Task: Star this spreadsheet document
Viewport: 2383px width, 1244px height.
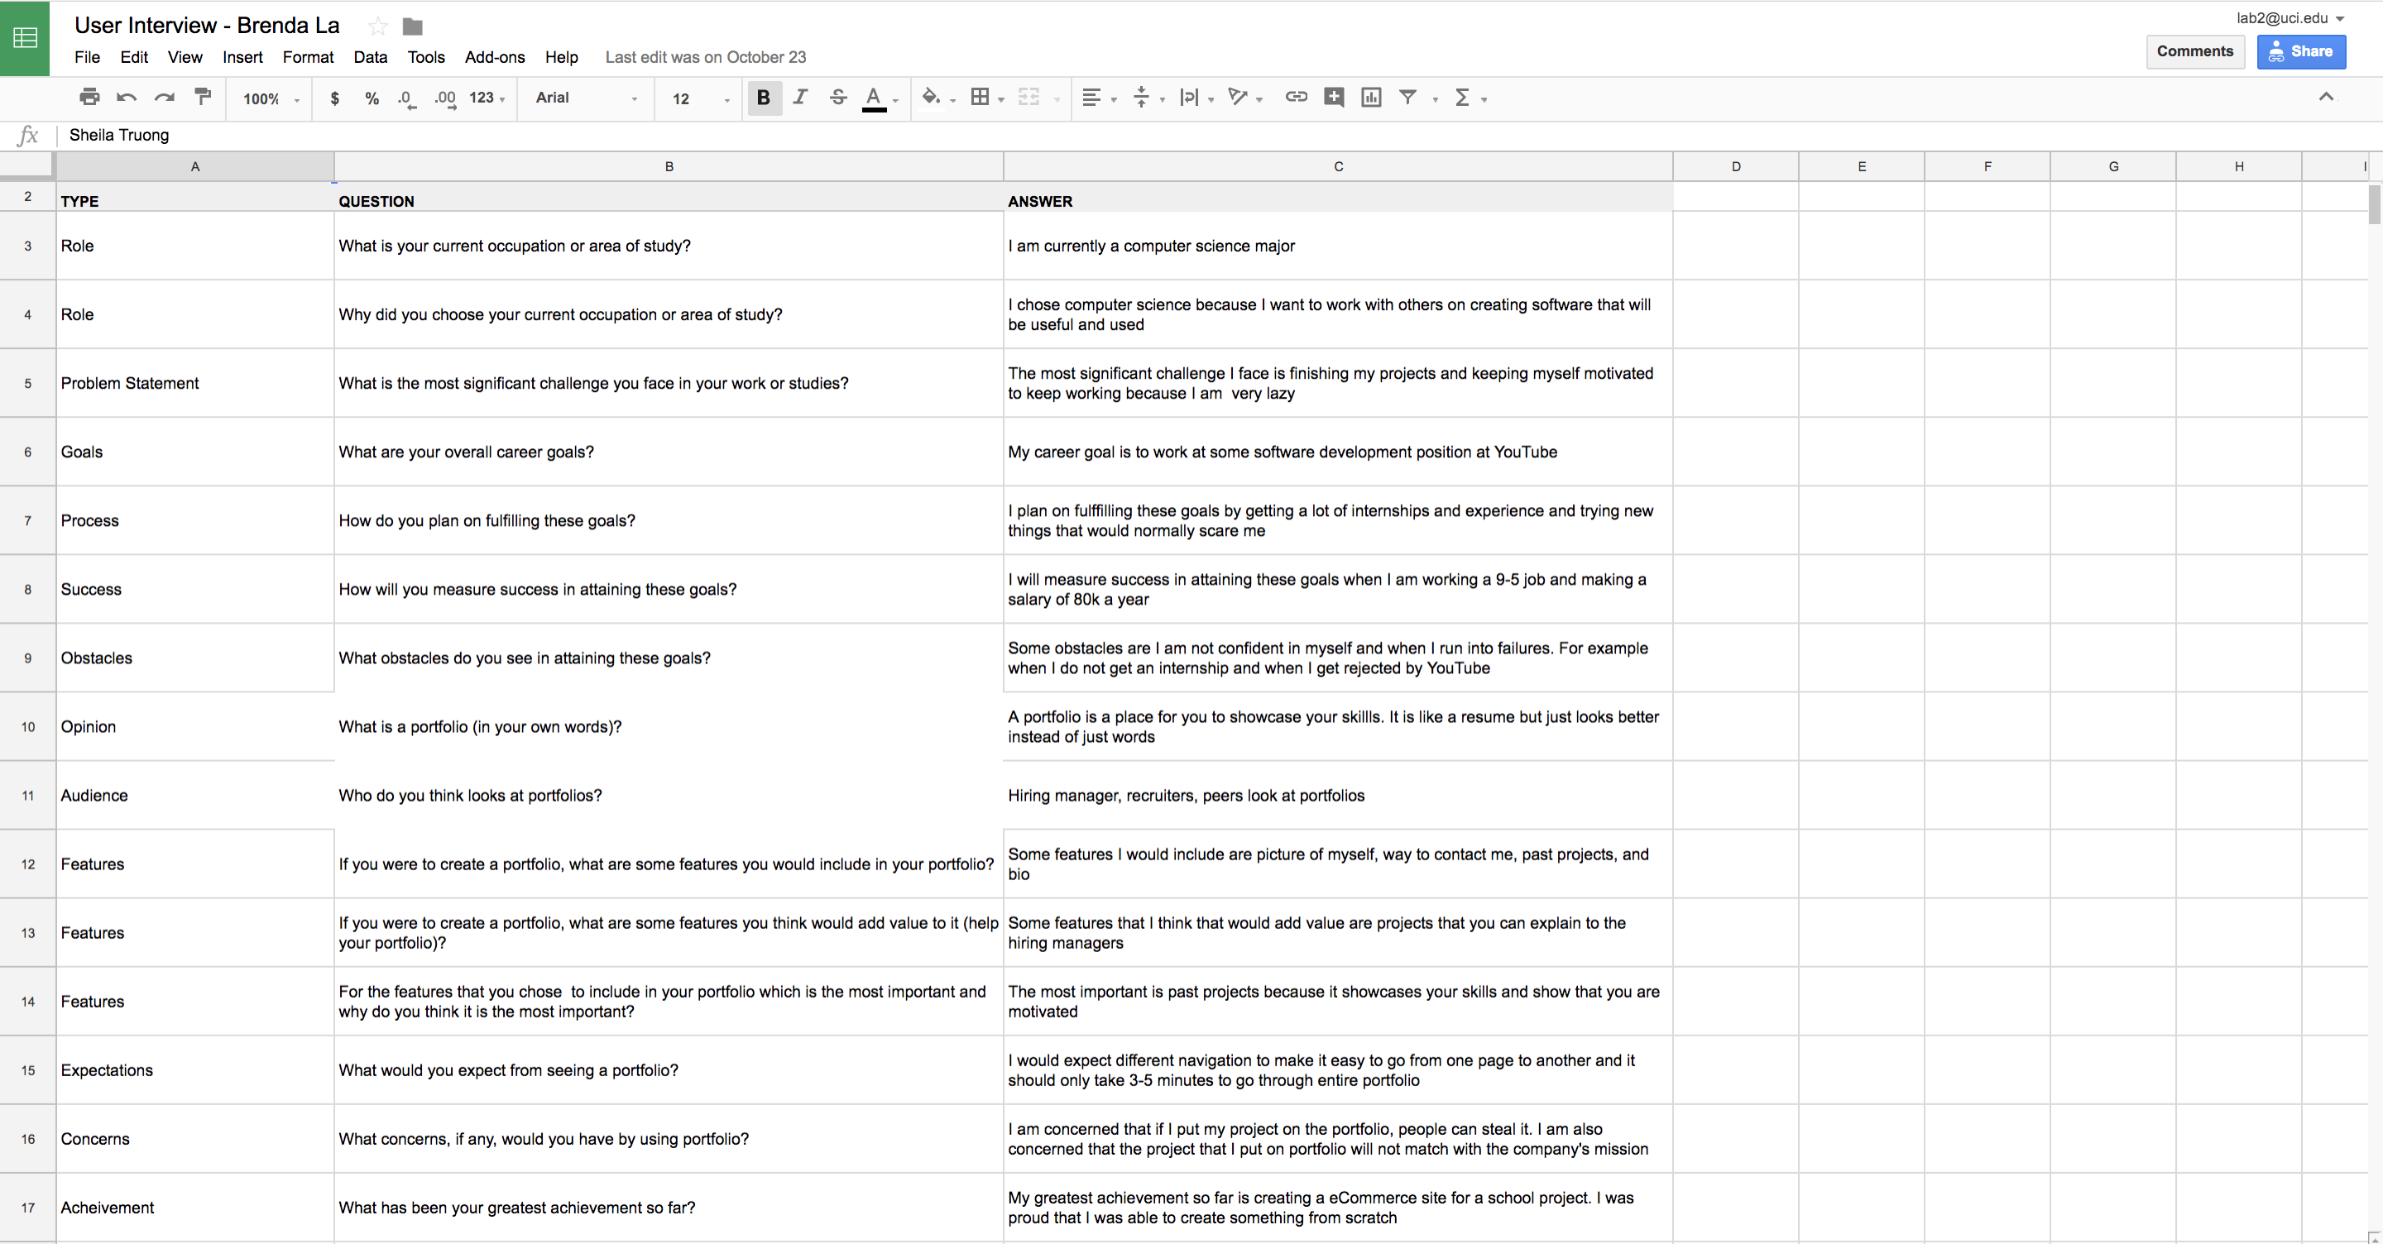Action: point(377,26)
